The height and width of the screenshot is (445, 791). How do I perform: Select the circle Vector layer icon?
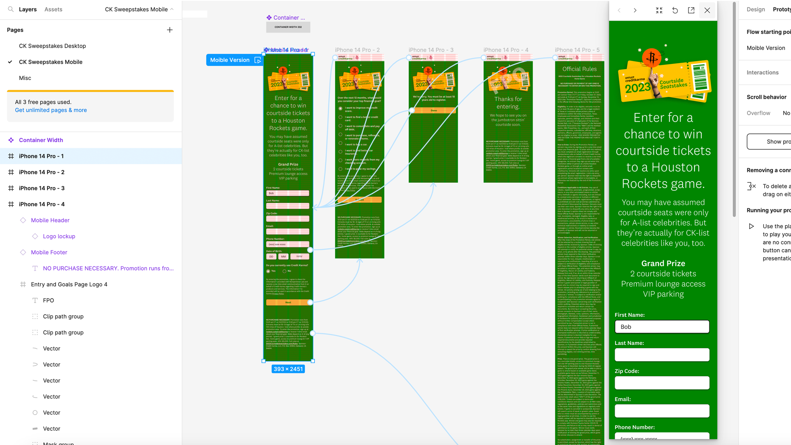(35, 412)
